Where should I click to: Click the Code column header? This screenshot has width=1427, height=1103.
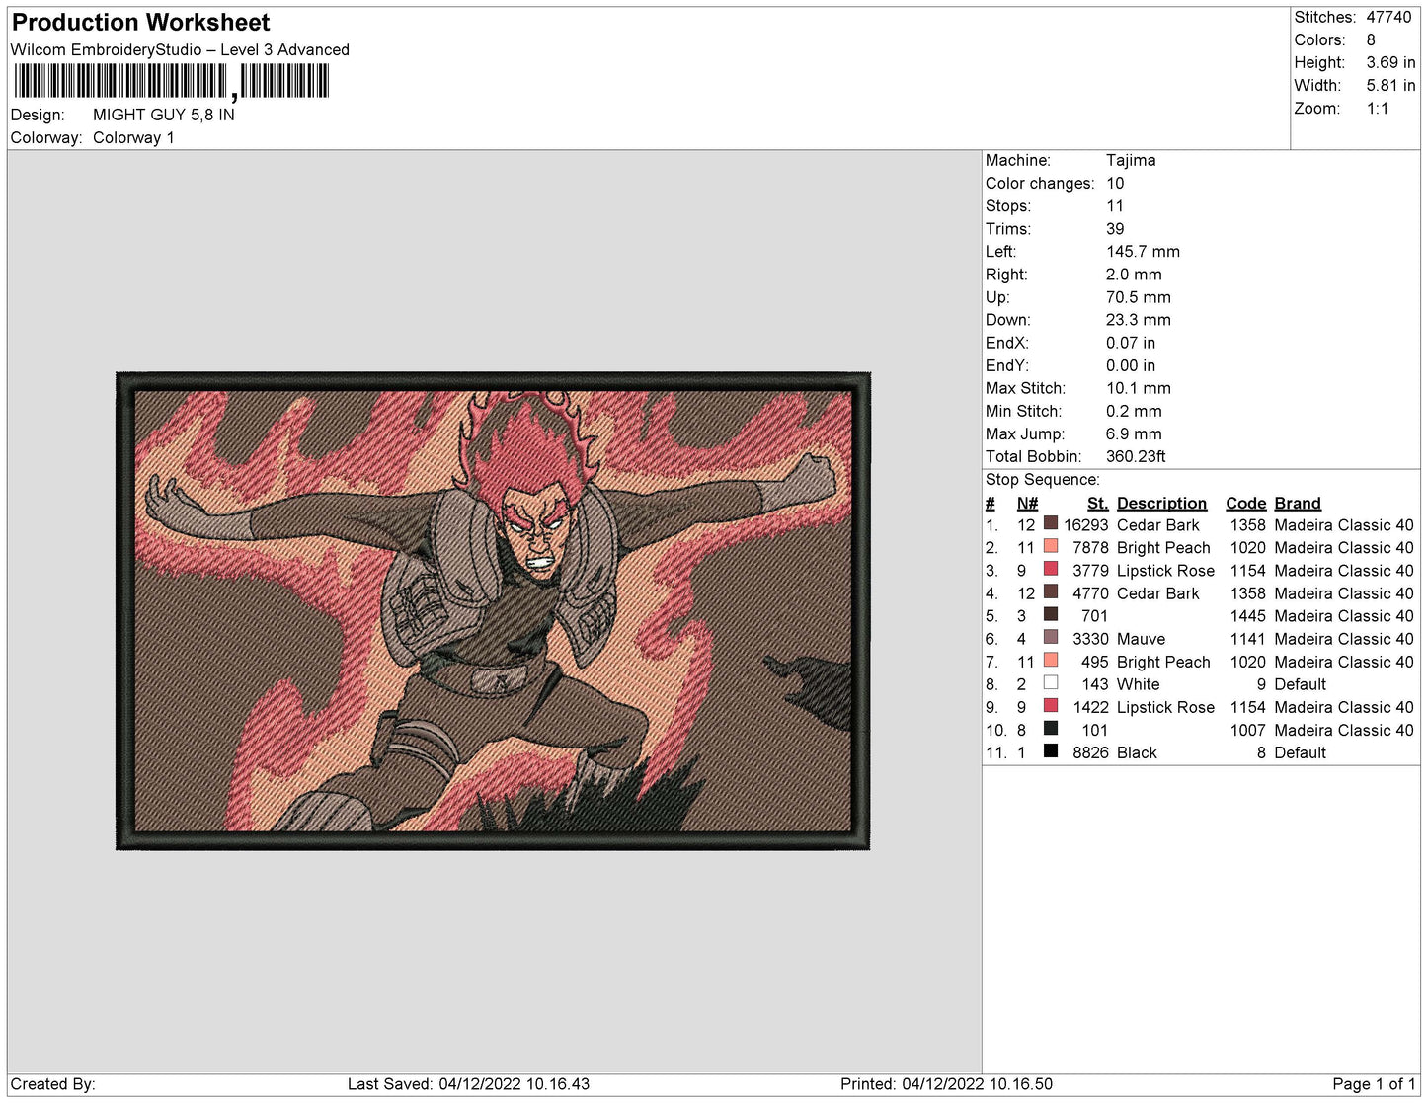click(1245, 503)
